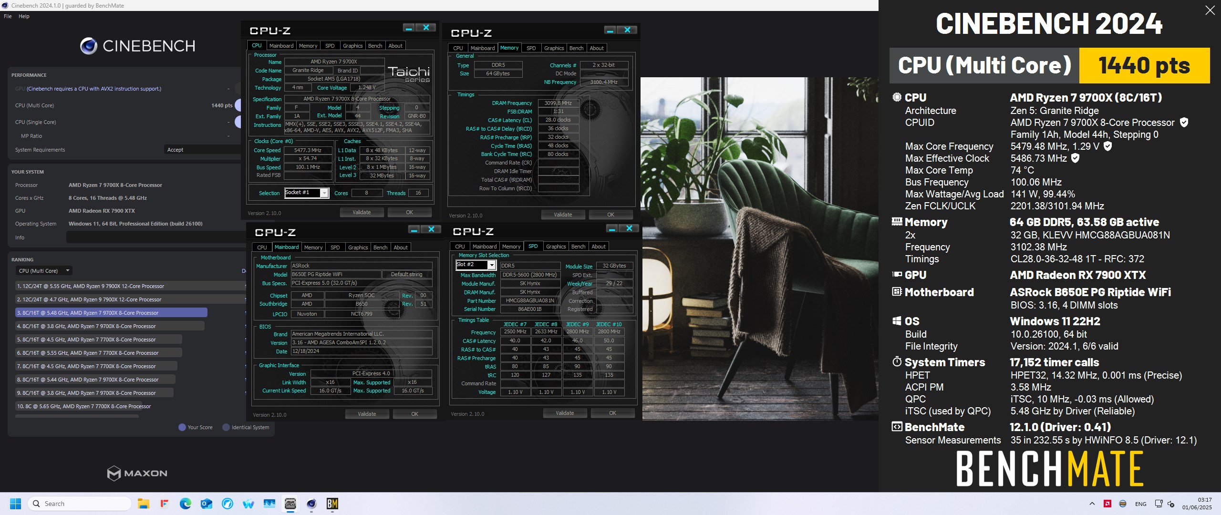1221x515 pixels.
Task: Select ranking row 10 8C @ 5.65 GHz
Action: coord(83,406)
